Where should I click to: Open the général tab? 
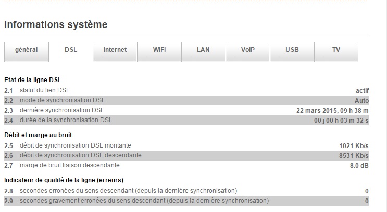pyautogui.click(x=26, y=50)
